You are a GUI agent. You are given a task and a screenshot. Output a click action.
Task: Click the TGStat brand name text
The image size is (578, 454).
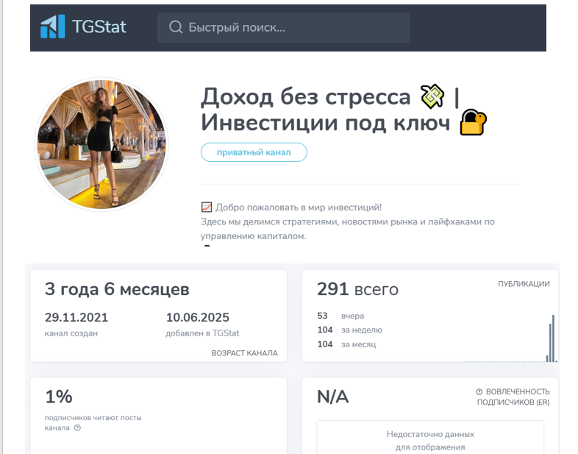pos(99,27)
